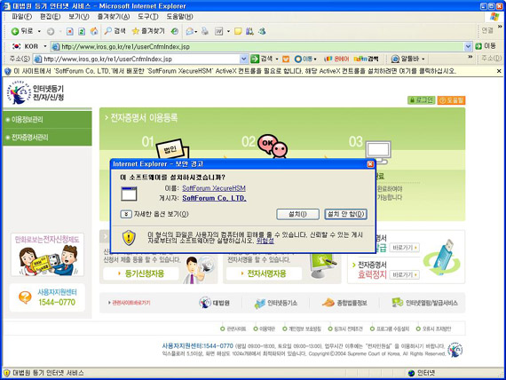The width and height of the screenshot is (506, 380).
Task: Click the 등기신청자용 button
Action: click(x=141, y=273)
